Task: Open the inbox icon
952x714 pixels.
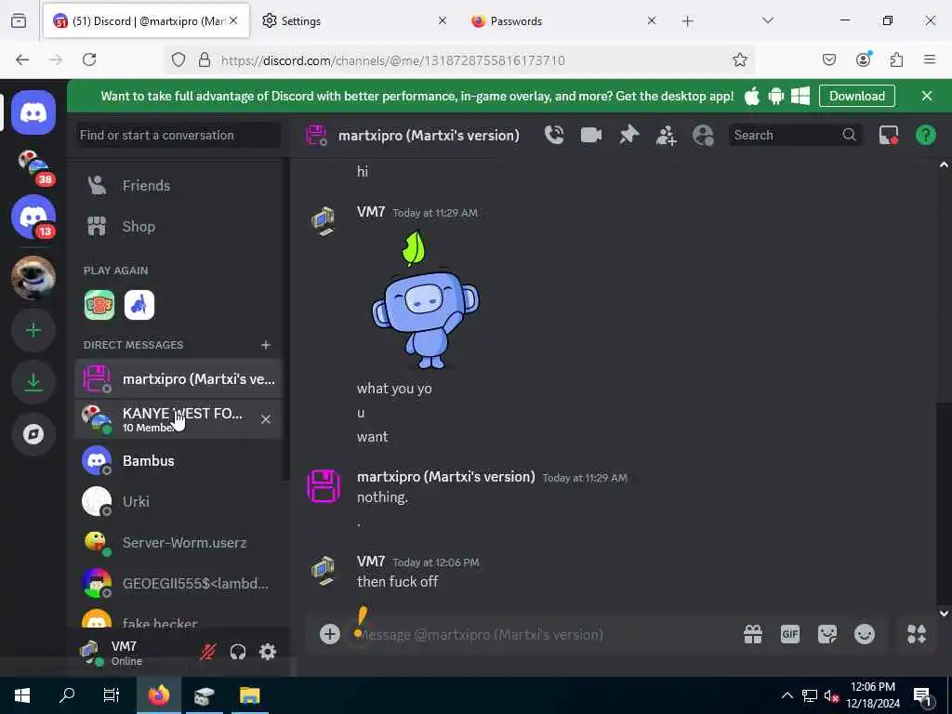Action: tap(888, 135)
